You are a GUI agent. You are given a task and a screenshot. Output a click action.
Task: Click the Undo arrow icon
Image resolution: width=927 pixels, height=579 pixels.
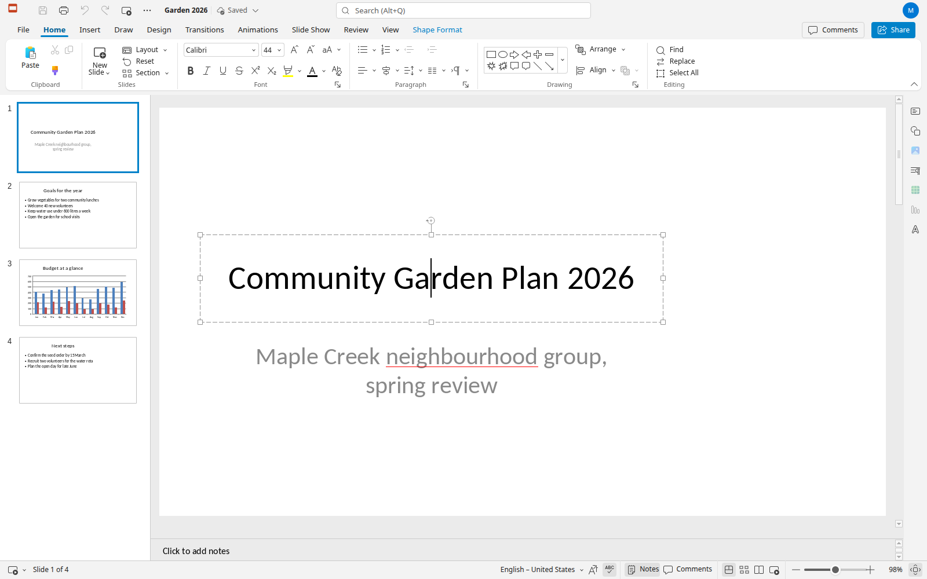(85, 10)
